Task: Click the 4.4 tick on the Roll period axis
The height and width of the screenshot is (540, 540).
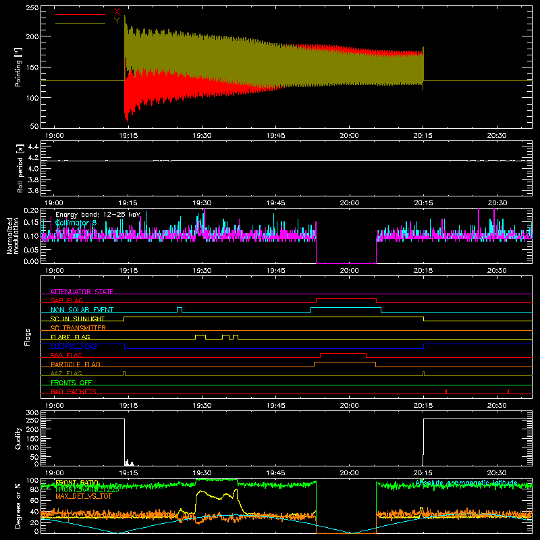Action: (x=33, y=146)
